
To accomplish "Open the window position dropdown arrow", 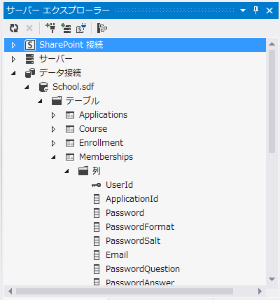I will pos(243,11).
